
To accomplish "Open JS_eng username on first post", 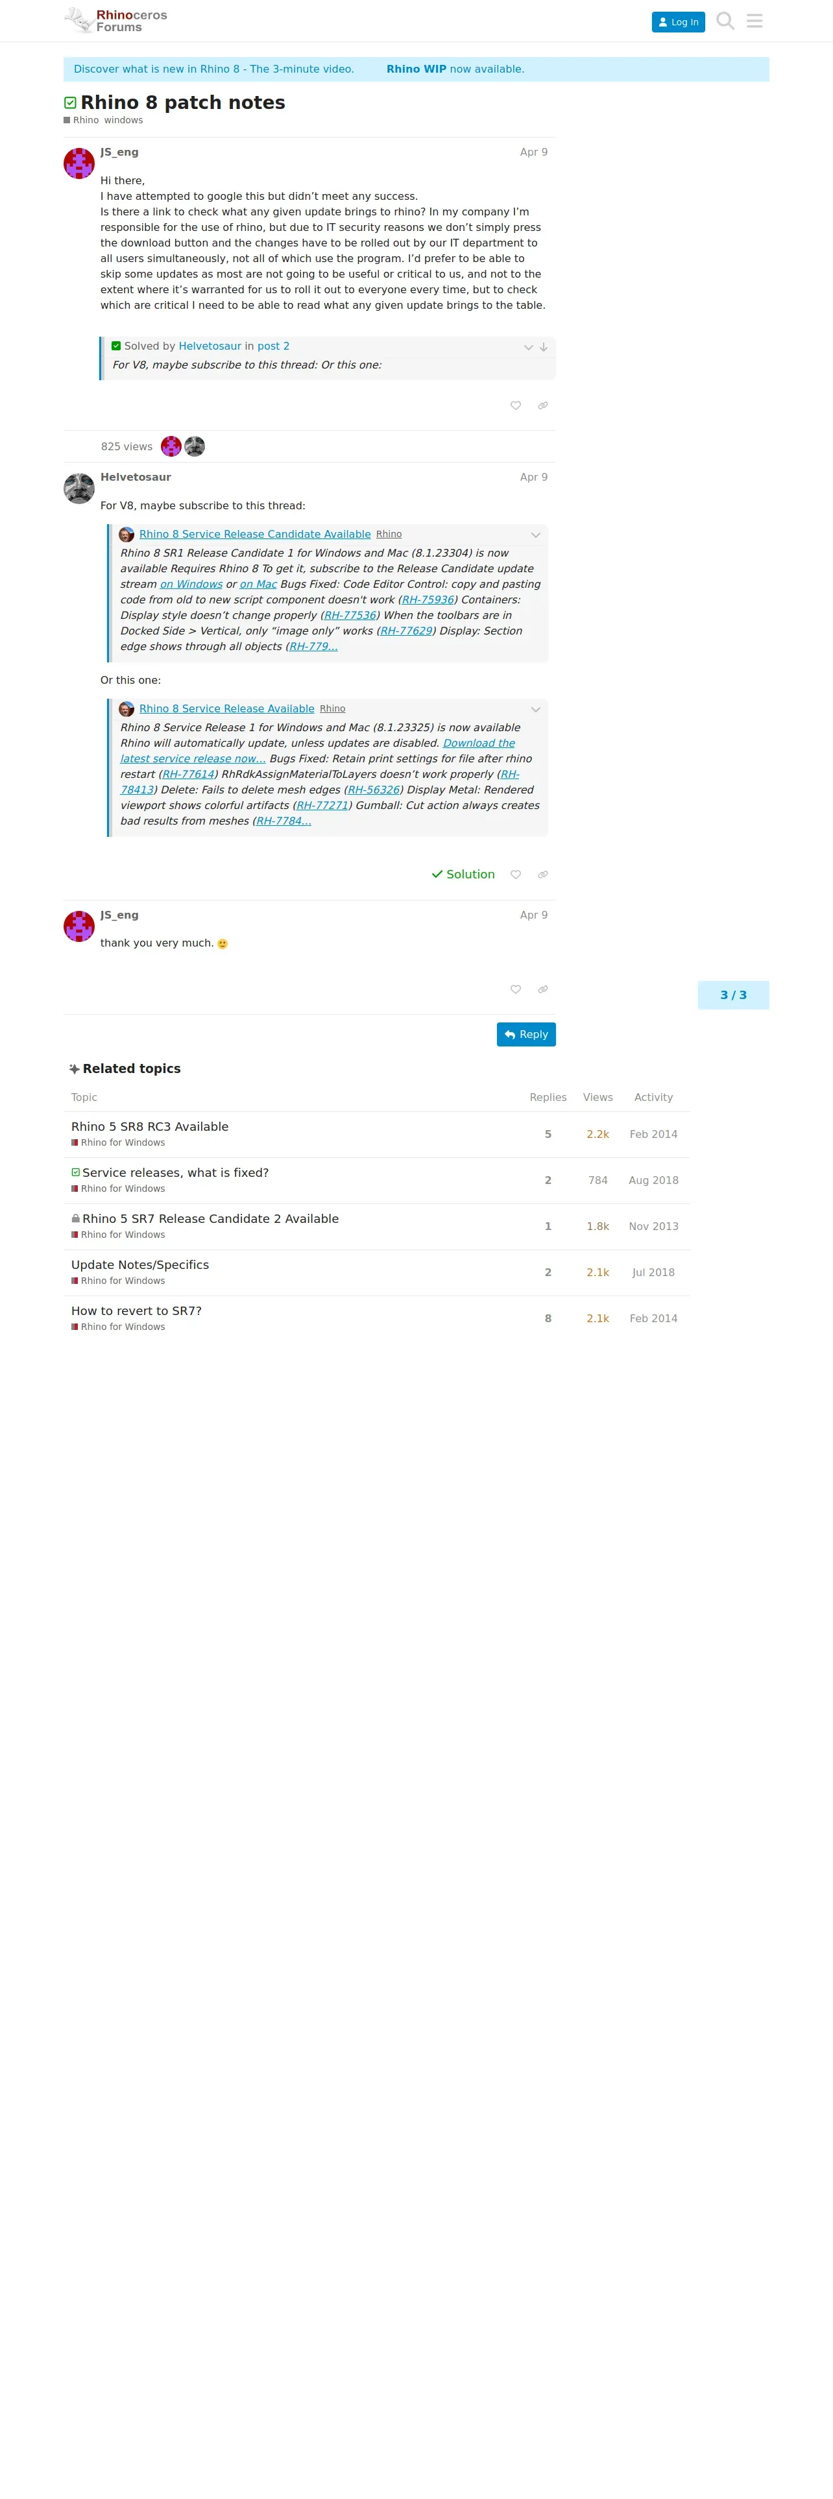I will (x=119, y=152).
